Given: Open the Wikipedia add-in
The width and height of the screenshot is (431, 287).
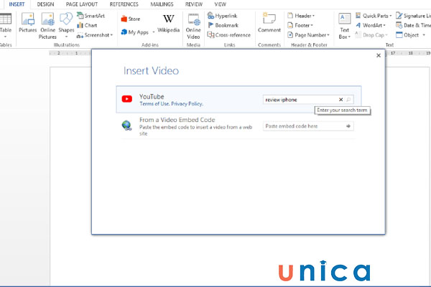Looking at the screenshot, I should point(169,24).
